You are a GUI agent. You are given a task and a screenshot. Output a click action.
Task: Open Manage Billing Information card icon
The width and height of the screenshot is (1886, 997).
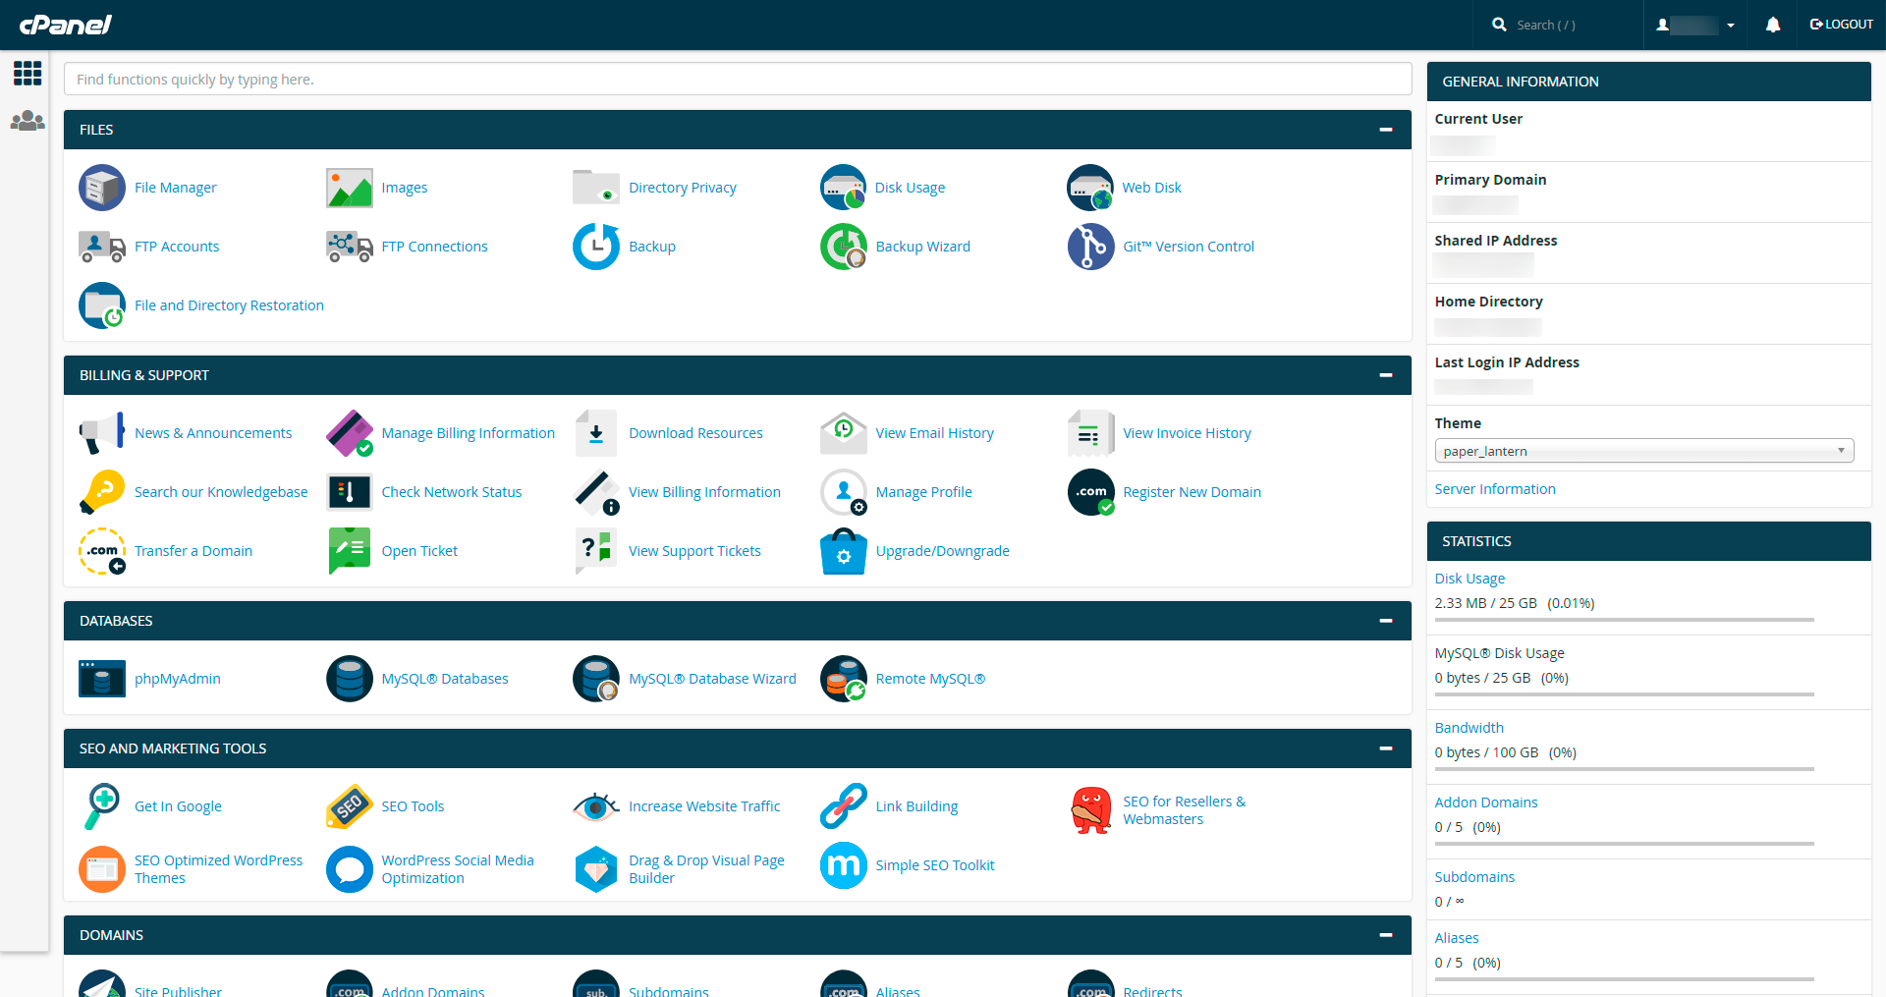click(350, 433)
